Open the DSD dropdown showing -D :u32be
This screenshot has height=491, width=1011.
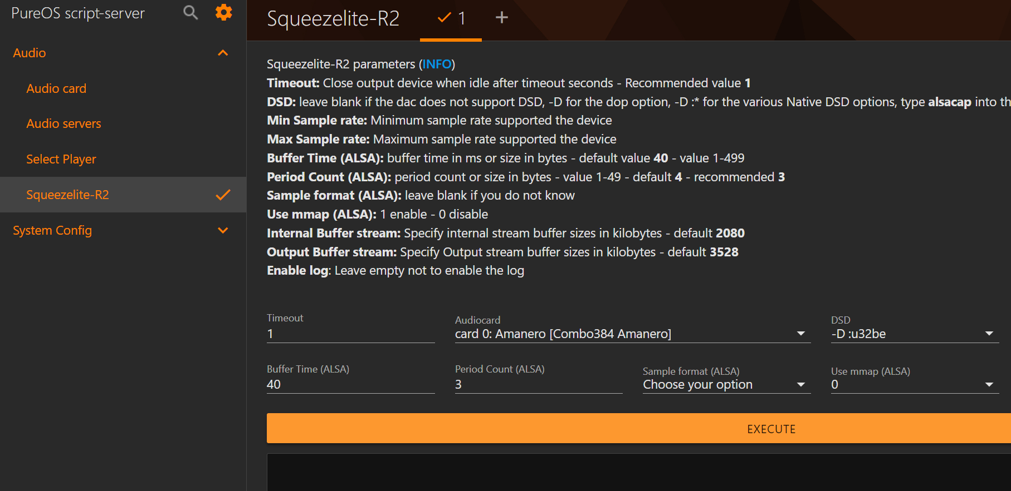click(915, 334)
